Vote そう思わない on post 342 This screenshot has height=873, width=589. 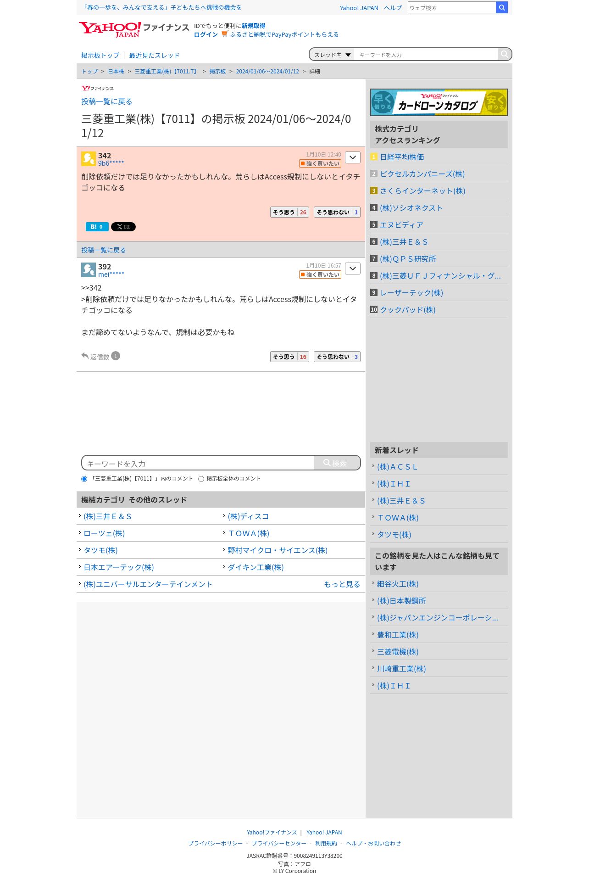click(x=337, y=212)
